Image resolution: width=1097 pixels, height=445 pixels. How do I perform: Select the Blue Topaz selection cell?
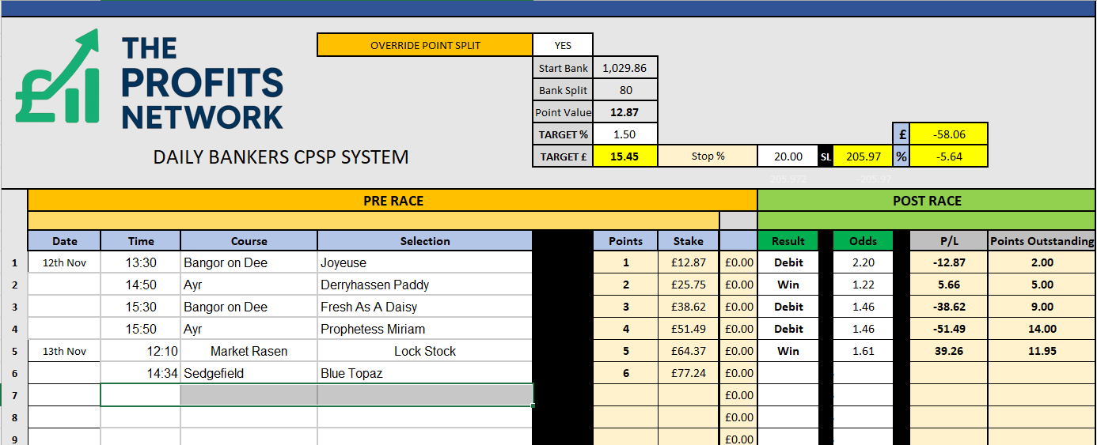[425, 373]
